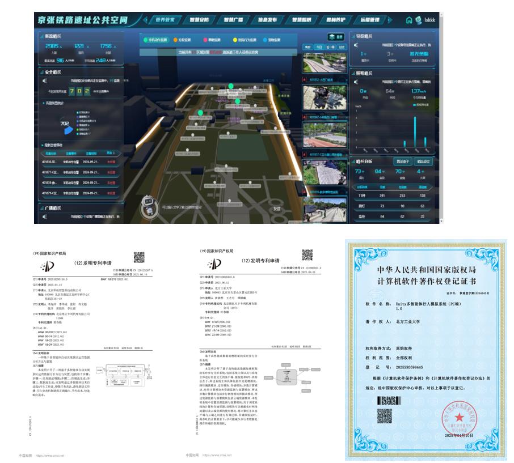This screenshot has height=463, width=514.
Task: Open the 状态 column sort dropdown
Action: click(112, 152)
